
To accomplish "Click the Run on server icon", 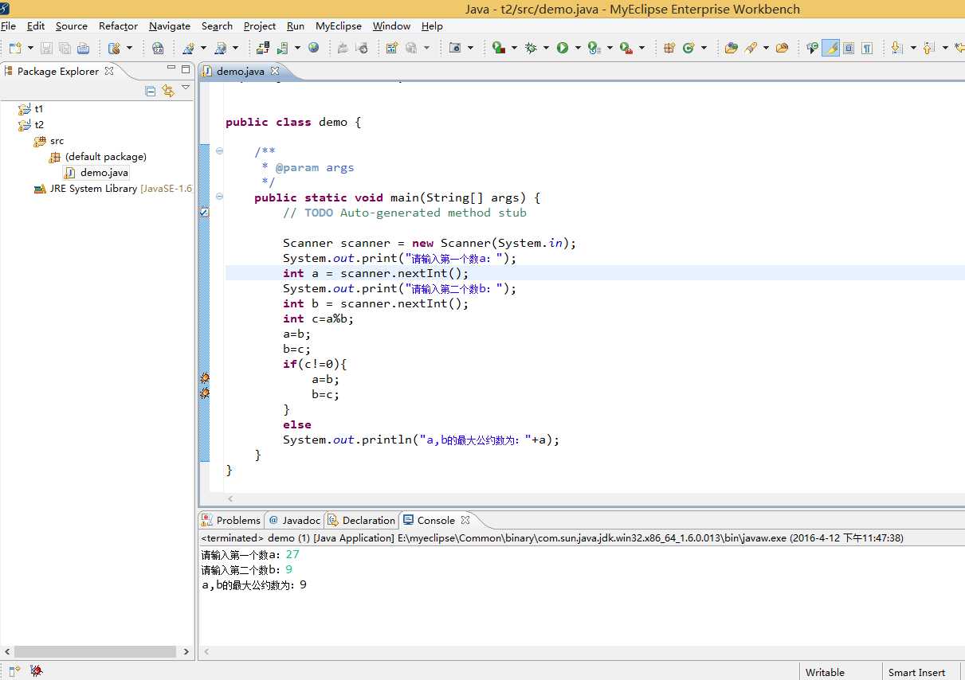I will click(x=283, y=48).
